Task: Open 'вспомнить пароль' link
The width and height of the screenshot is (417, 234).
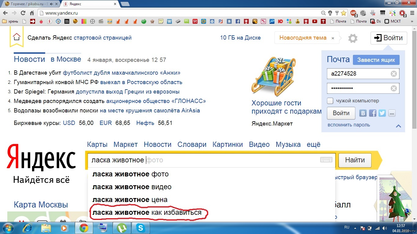Action: tap(349, 125)
